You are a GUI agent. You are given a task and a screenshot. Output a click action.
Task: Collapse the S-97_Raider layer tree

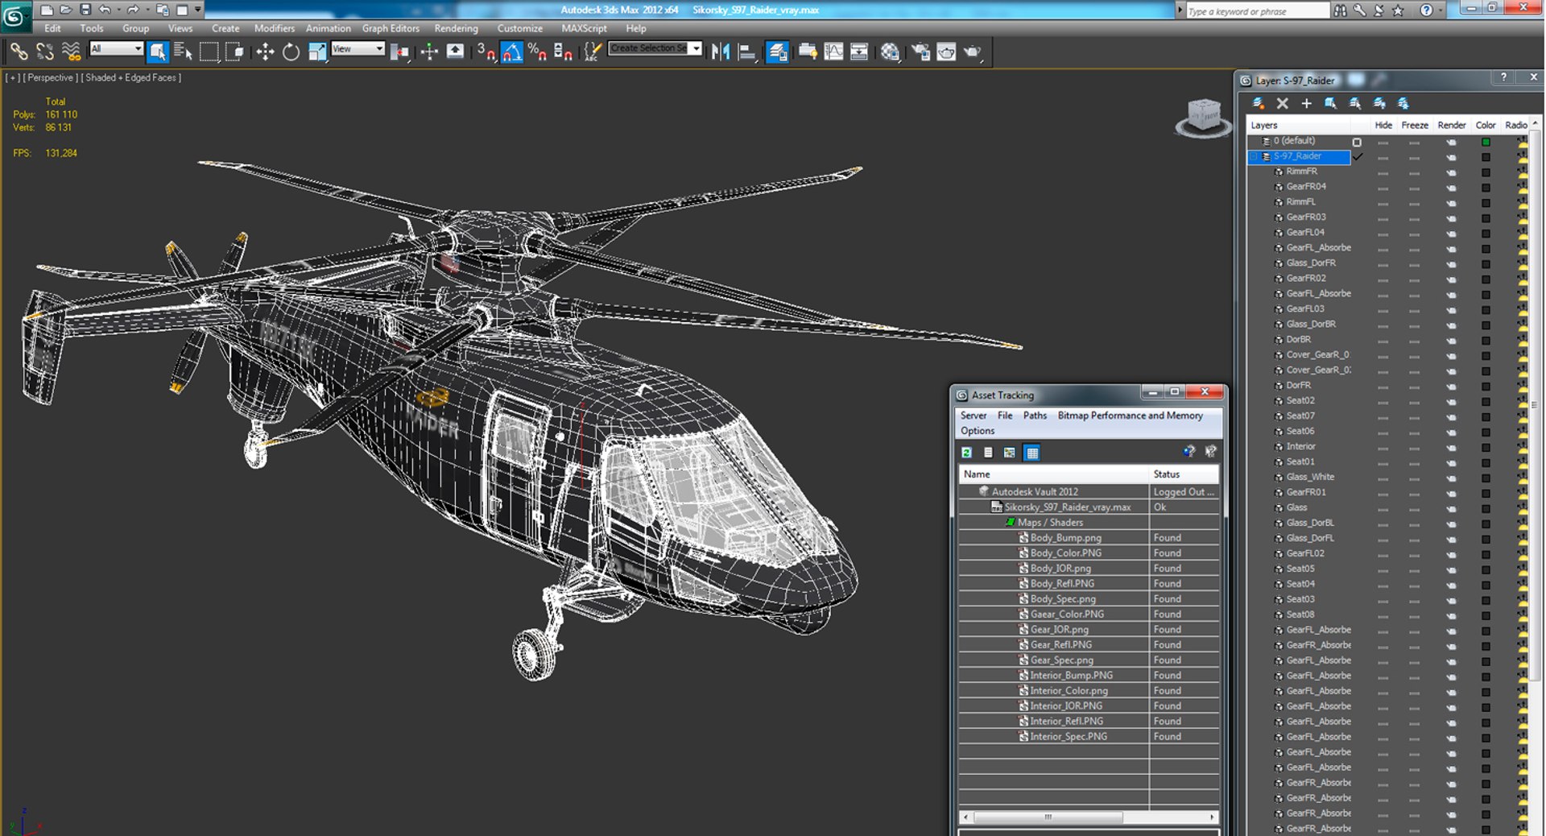click(1254, 156)
